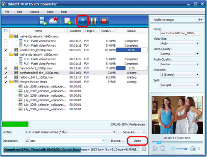
Task: Open the File menu
Action: point(7,12)
